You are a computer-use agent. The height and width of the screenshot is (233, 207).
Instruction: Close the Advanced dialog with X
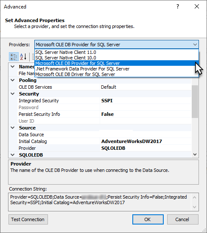[197, 6]
